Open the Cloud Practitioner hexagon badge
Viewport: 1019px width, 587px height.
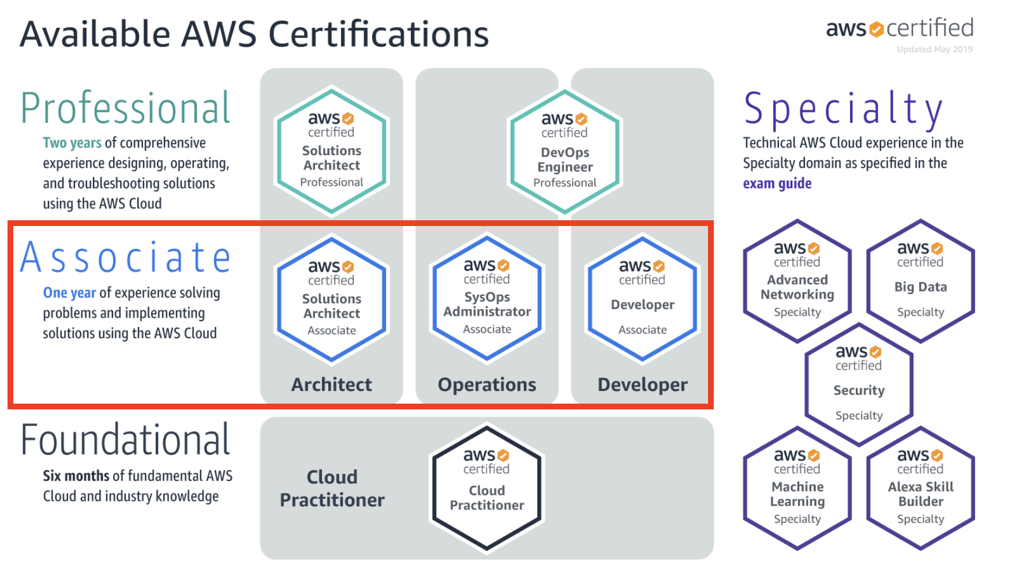[x=487, y=488]
